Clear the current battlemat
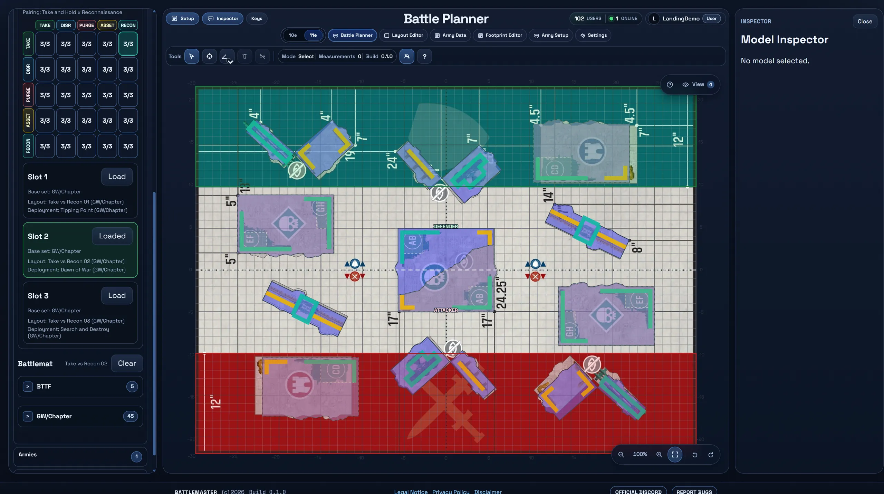 (x=127, y=363)
